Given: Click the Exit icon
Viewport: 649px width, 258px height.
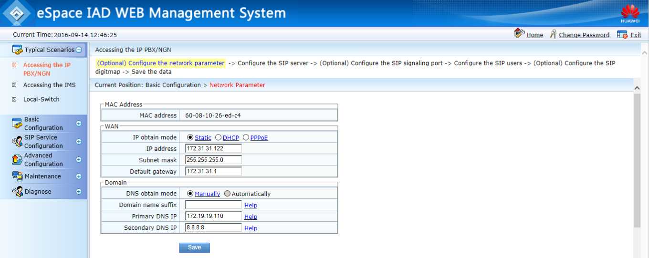Looking at the screenshot, I should pyautogui.click(x=622, y=34).
